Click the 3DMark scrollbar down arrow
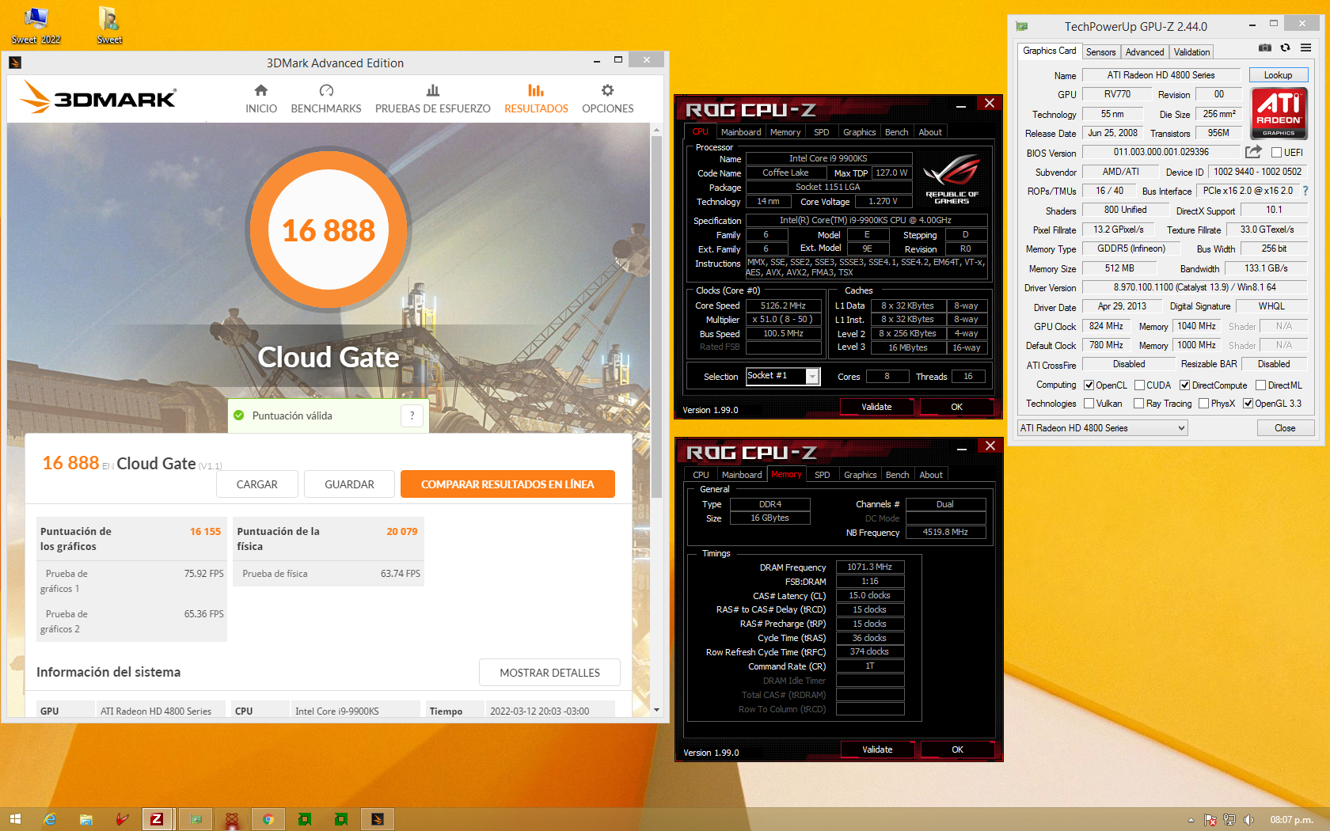Viewport: 1330px width, 831px height. (656, 710)
